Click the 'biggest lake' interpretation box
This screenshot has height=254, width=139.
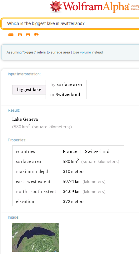click(x=29, y=89)
